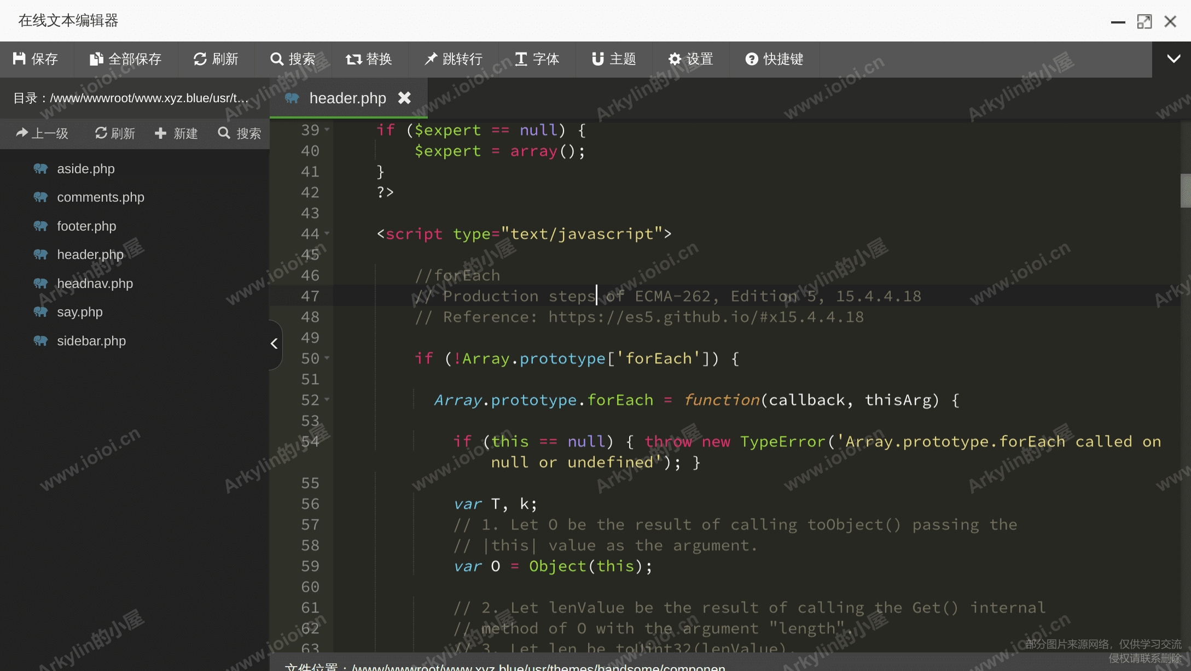1191x671 pixels.
Task: Select the header.php editor tab
Action: click(x=347, y=98)
